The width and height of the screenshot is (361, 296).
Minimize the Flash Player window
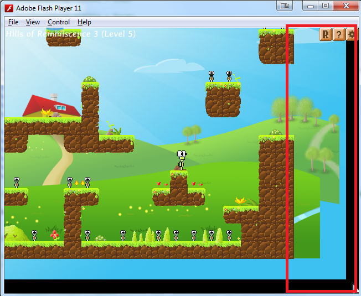[312, 6]
